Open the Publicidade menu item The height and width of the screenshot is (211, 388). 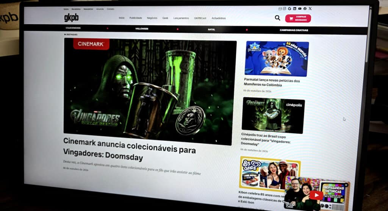(x=136, y=18)
